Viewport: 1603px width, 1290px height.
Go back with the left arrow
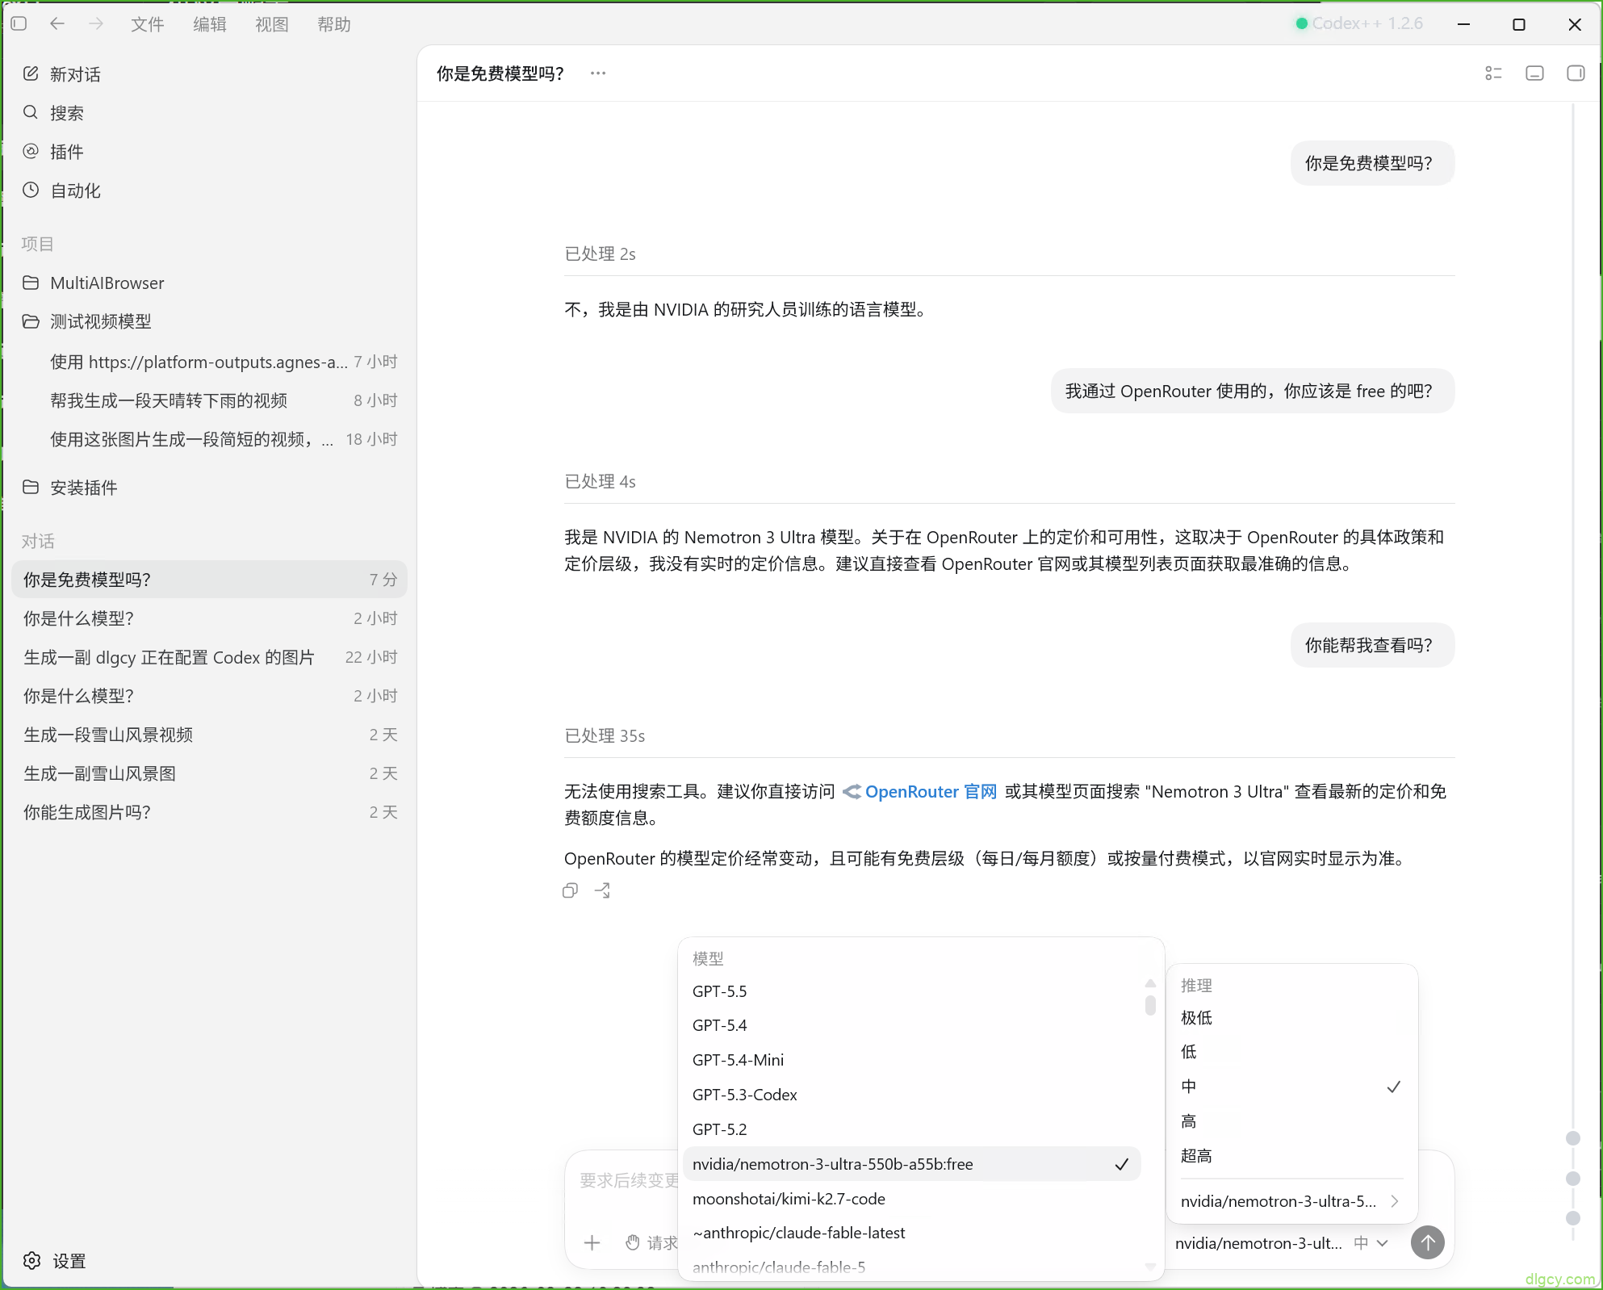click(x=57, y=24)
